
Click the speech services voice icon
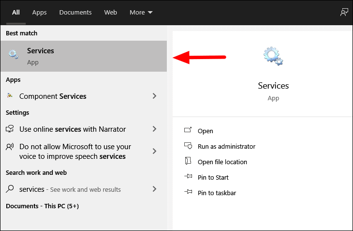10,147
